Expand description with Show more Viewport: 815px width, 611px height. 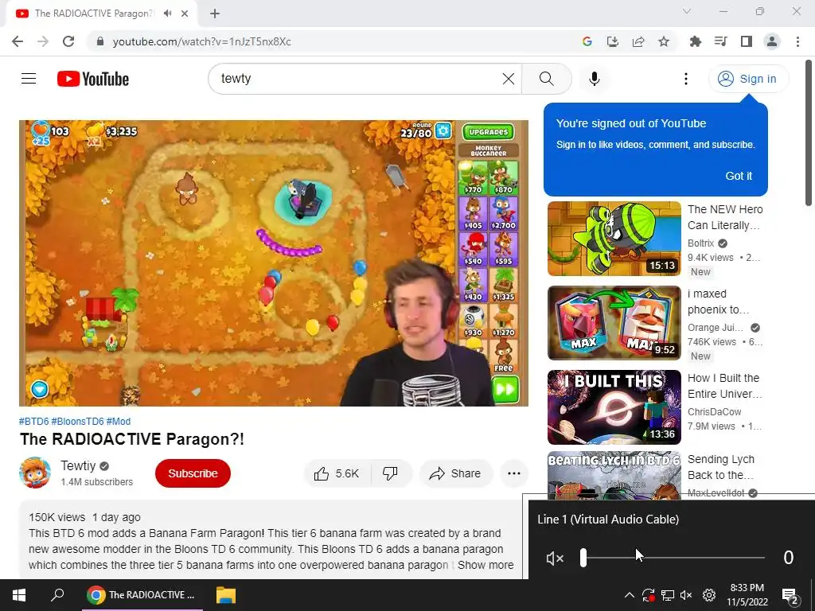[x=485, y=565]
